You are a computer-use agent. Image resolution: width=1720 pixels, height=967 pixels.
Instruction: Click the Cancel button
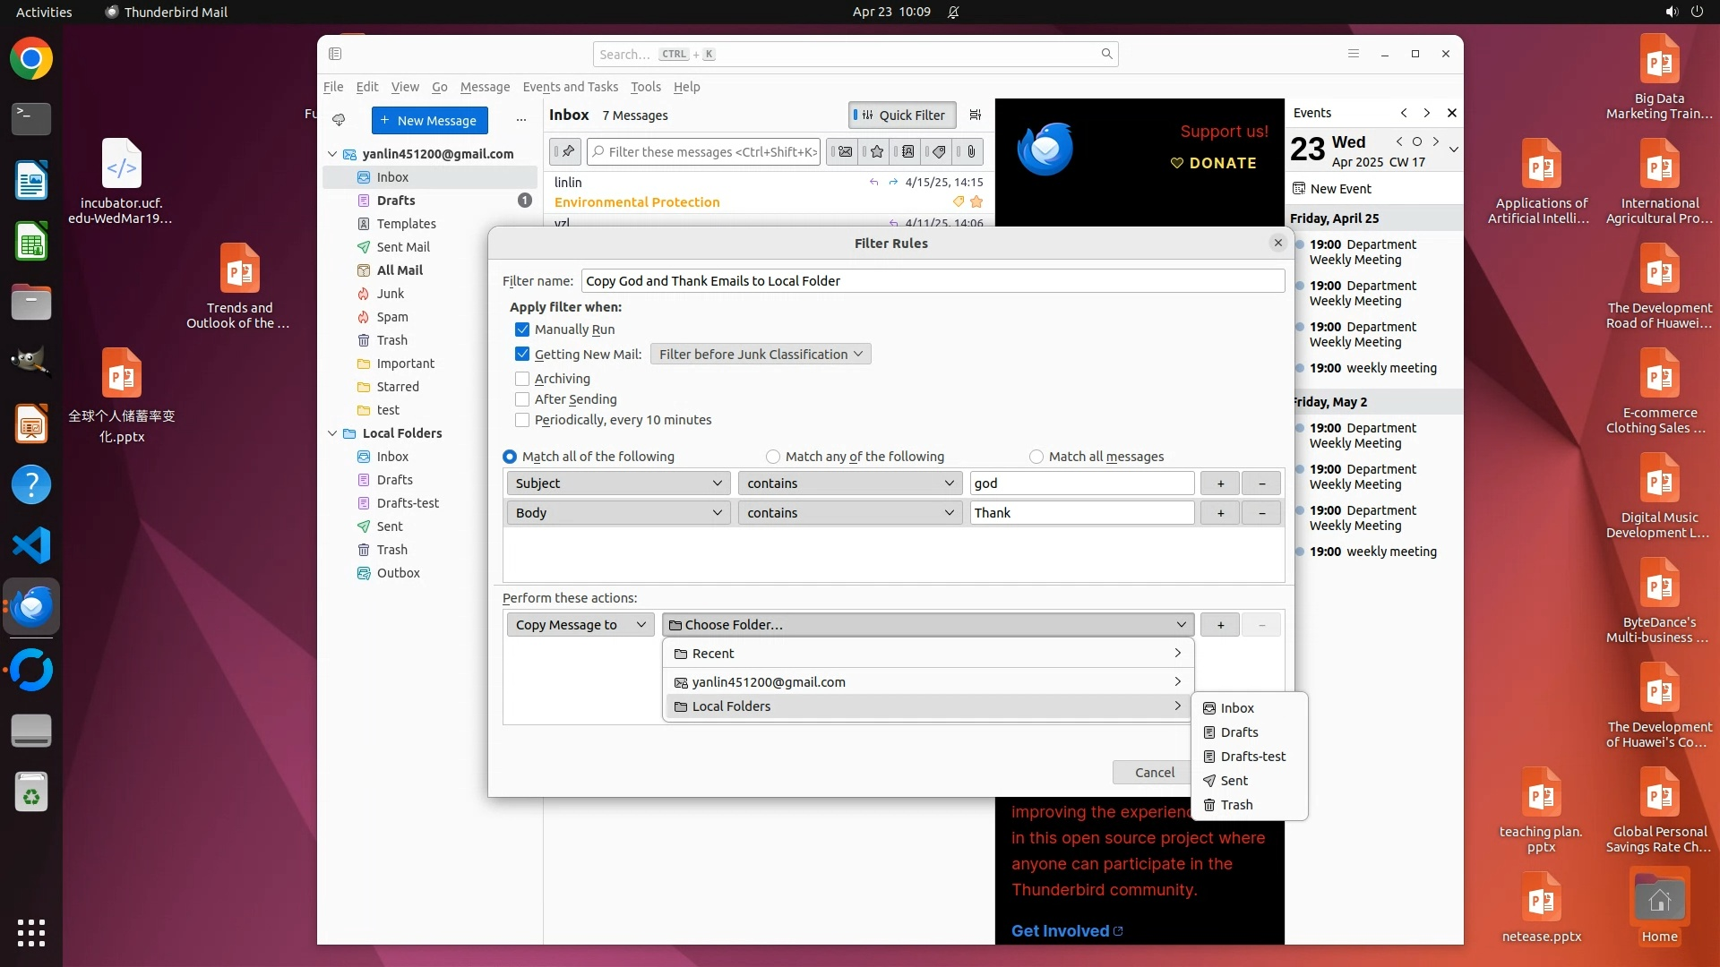click(1154, 773)
